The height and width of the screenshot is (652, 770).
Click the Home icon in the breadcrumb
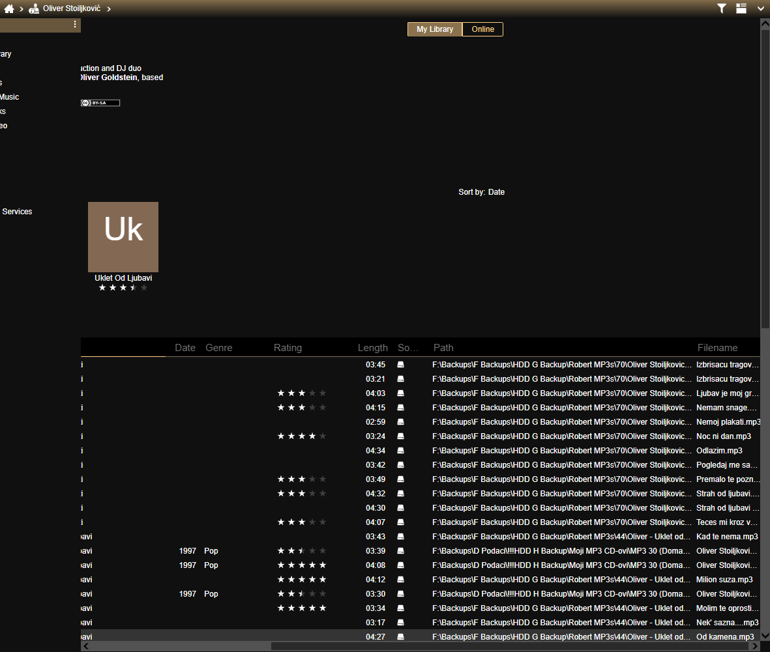click(x=9, y=8)
